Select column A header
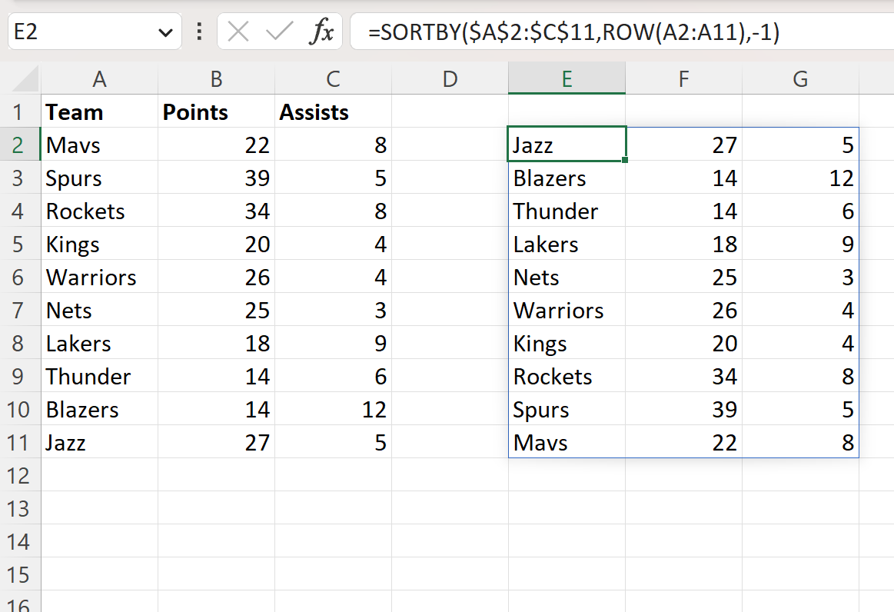 [x=99, y=78]
